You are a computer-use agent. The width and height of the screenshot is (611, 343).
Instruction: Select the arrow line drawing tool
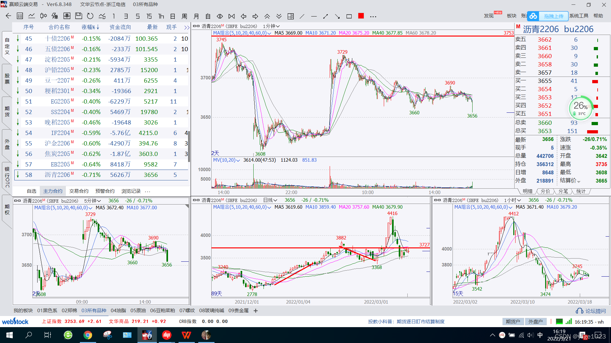337,16
